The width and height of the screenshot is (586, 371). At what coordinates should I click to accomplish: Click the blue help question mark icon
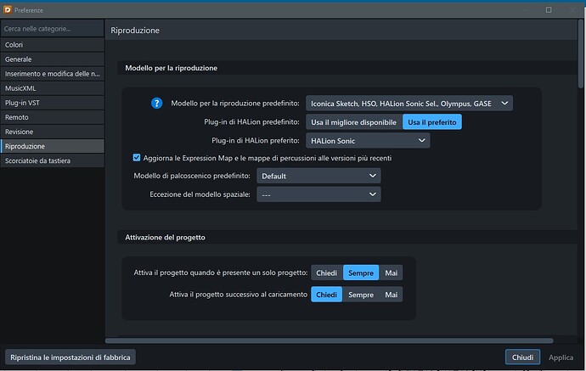(x=156, y=103)
